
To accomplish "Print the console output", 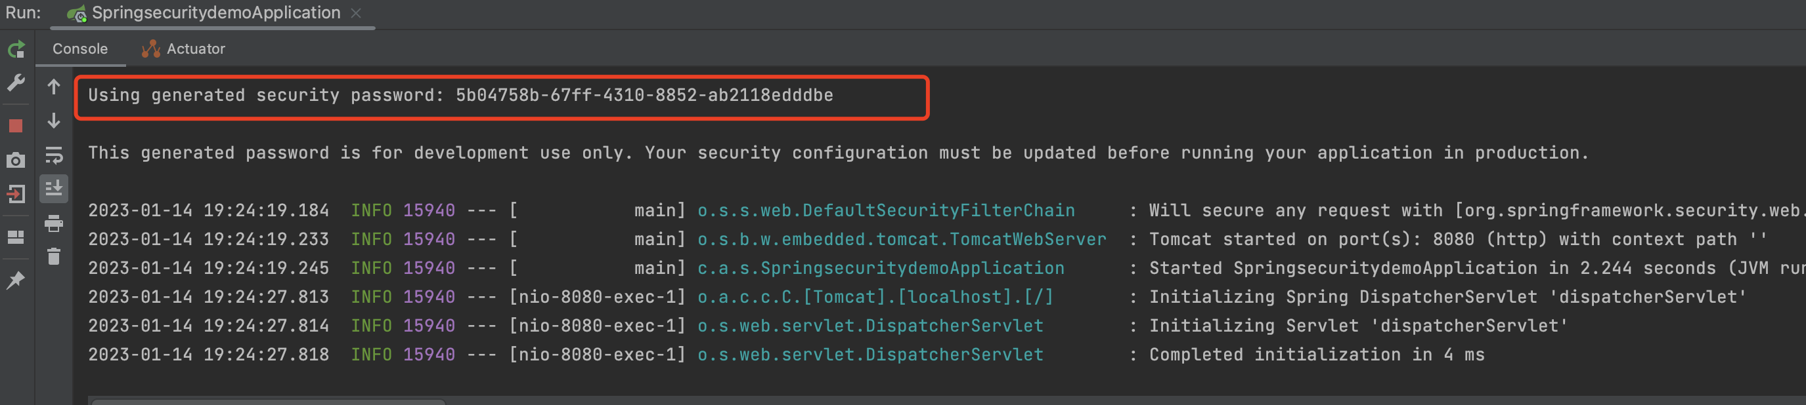I will click(54, 224).
